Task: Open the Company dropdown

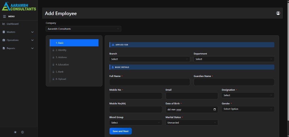Action: [84, 29]
